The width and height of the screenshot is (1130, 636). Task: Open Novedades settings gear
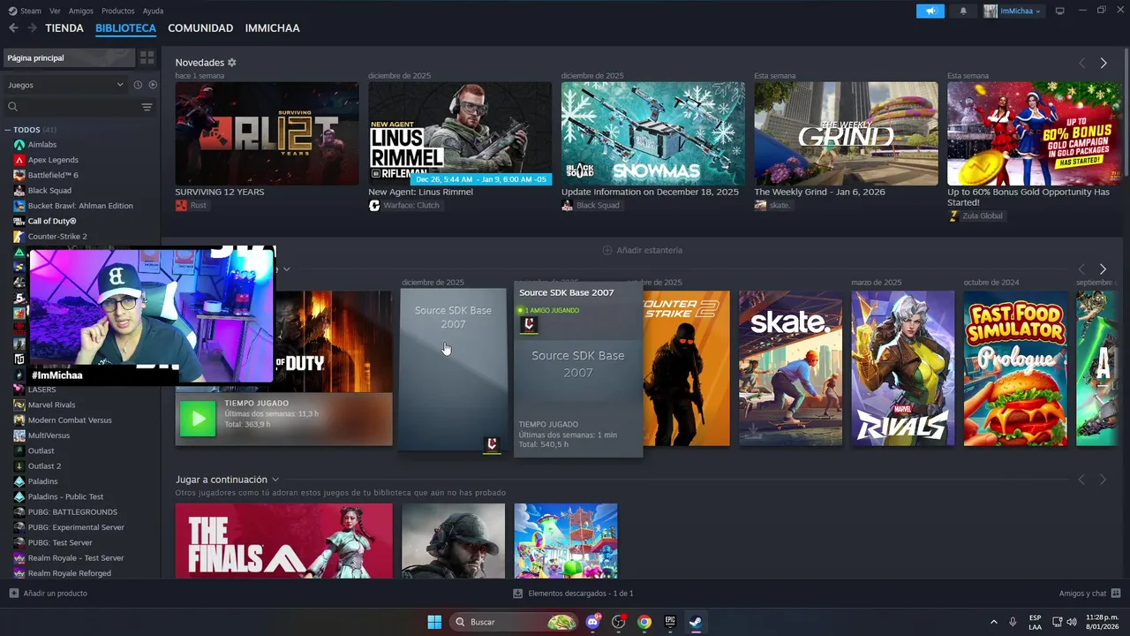(232, 63)
